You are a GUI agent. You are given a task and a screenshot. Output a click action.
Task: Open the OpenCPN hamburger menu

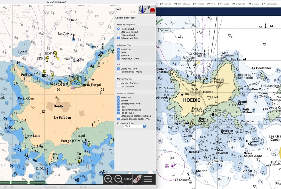coord(148,179)
